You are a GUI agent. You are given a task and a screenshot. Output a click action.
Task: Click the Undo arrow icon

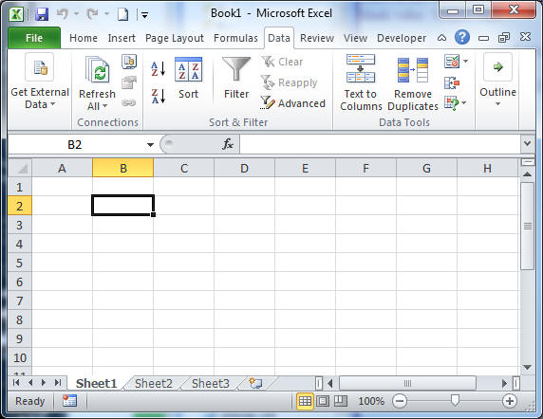[63, 14]
